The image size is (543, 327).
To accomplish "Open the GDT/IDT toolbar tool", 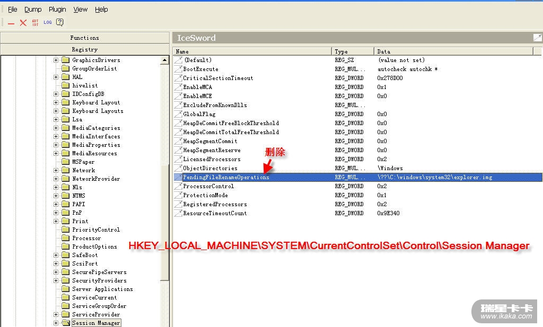I will [35, 23].
